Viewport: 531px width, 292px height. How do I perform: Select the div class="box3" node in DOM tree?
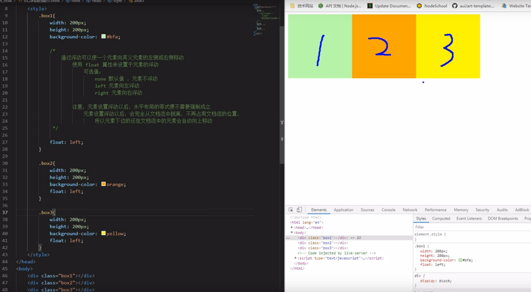click(x=323, y=248)
